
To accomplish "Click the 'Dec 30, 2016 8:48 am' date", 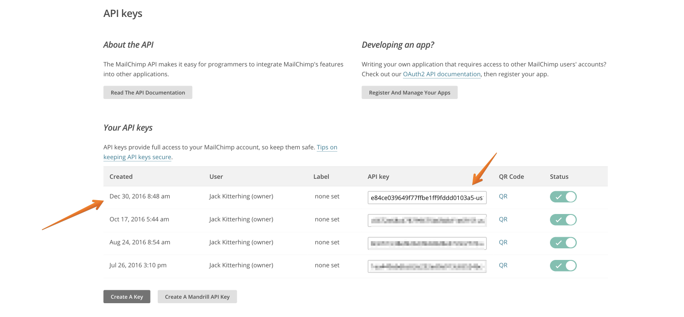I will click(x=140, y=197).
